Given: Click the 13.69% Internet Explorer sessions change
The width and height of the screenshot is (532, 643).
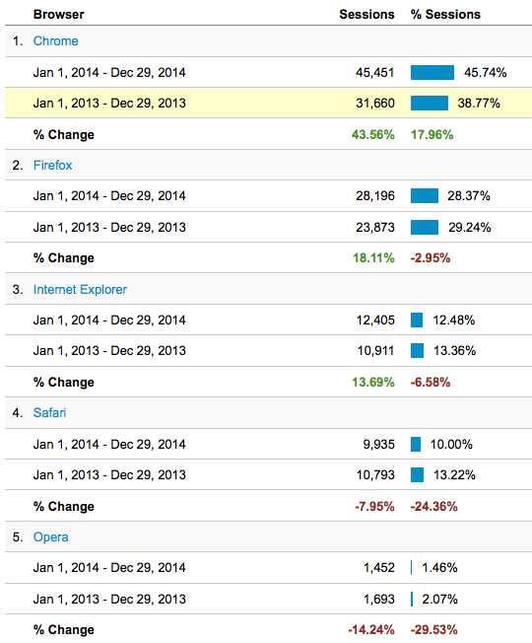Looking at the screenshot, I should point(373,383).
